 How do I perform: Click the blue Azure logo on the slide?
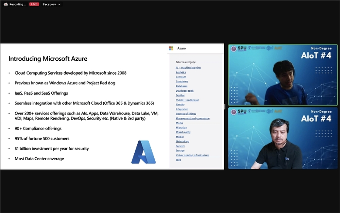click(143, 152)
